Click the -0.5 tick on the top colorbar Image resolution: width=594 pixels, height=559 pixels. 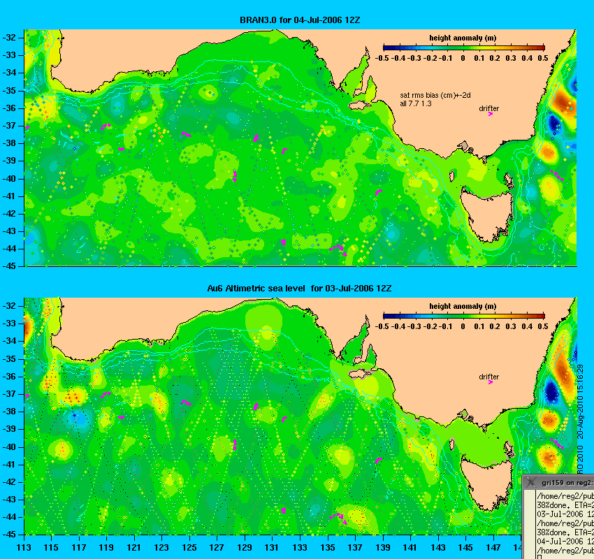382,58
